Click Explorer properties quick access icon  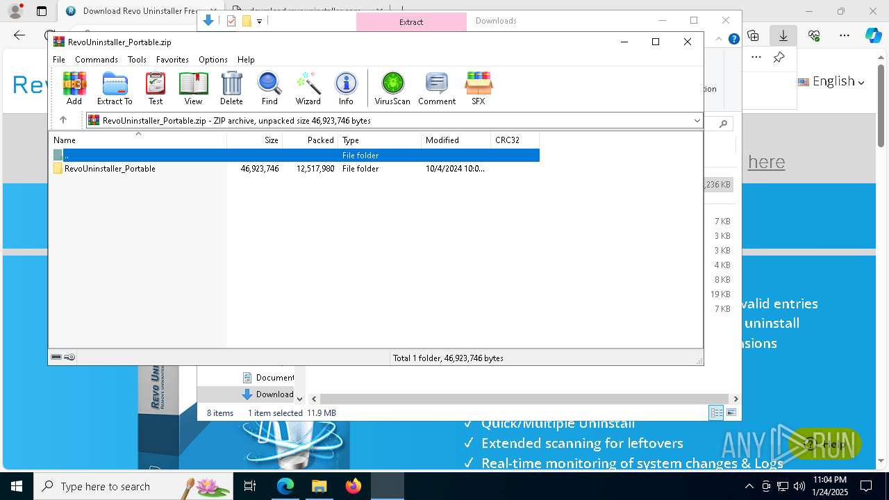click(231, 21)
